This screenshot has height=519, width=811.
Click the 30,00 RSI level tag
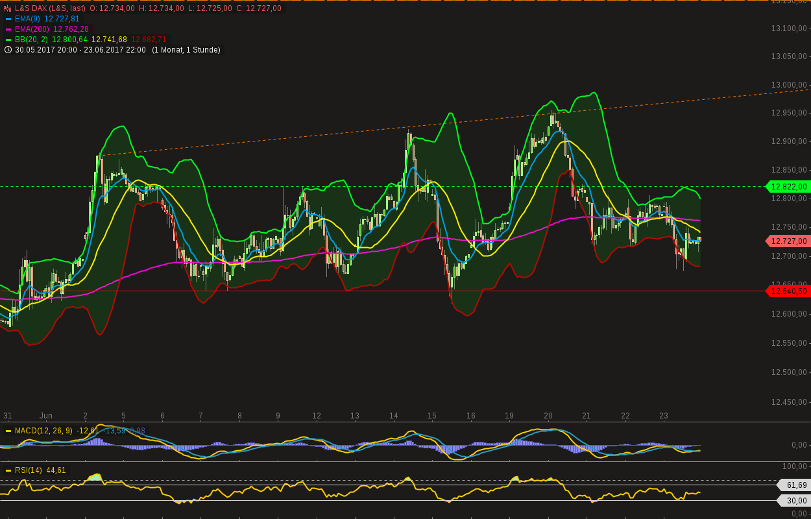[x=795, y=501]
